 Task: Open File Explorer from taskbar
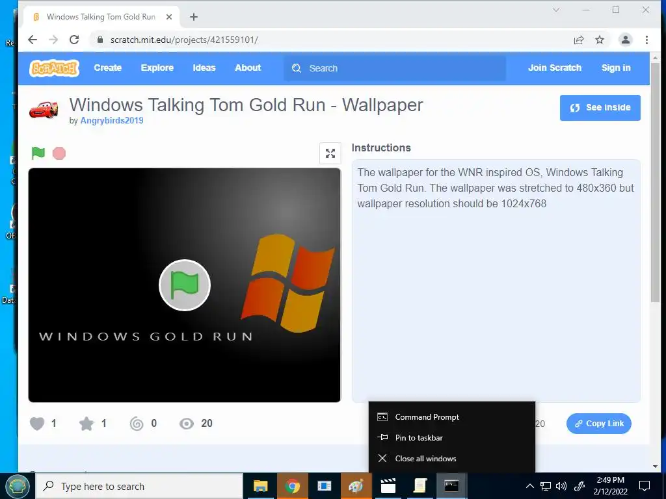coord(260,486)
